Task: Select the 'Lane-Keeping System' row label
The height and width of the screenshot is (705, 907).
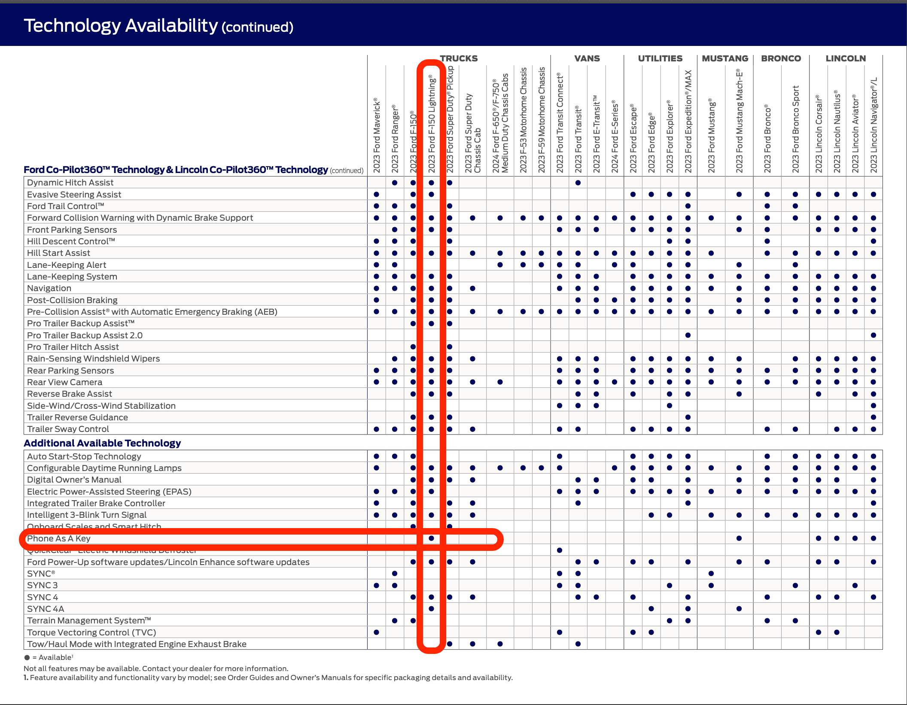Action: click(x=72, y=277)
